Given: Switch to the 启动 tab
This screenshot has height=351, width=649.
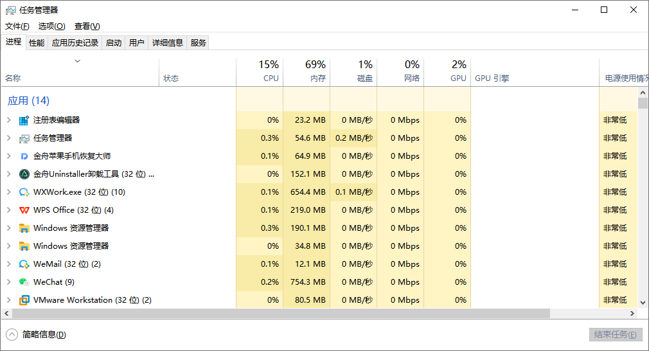Looking at the screenshot, I should coord(113,42).
